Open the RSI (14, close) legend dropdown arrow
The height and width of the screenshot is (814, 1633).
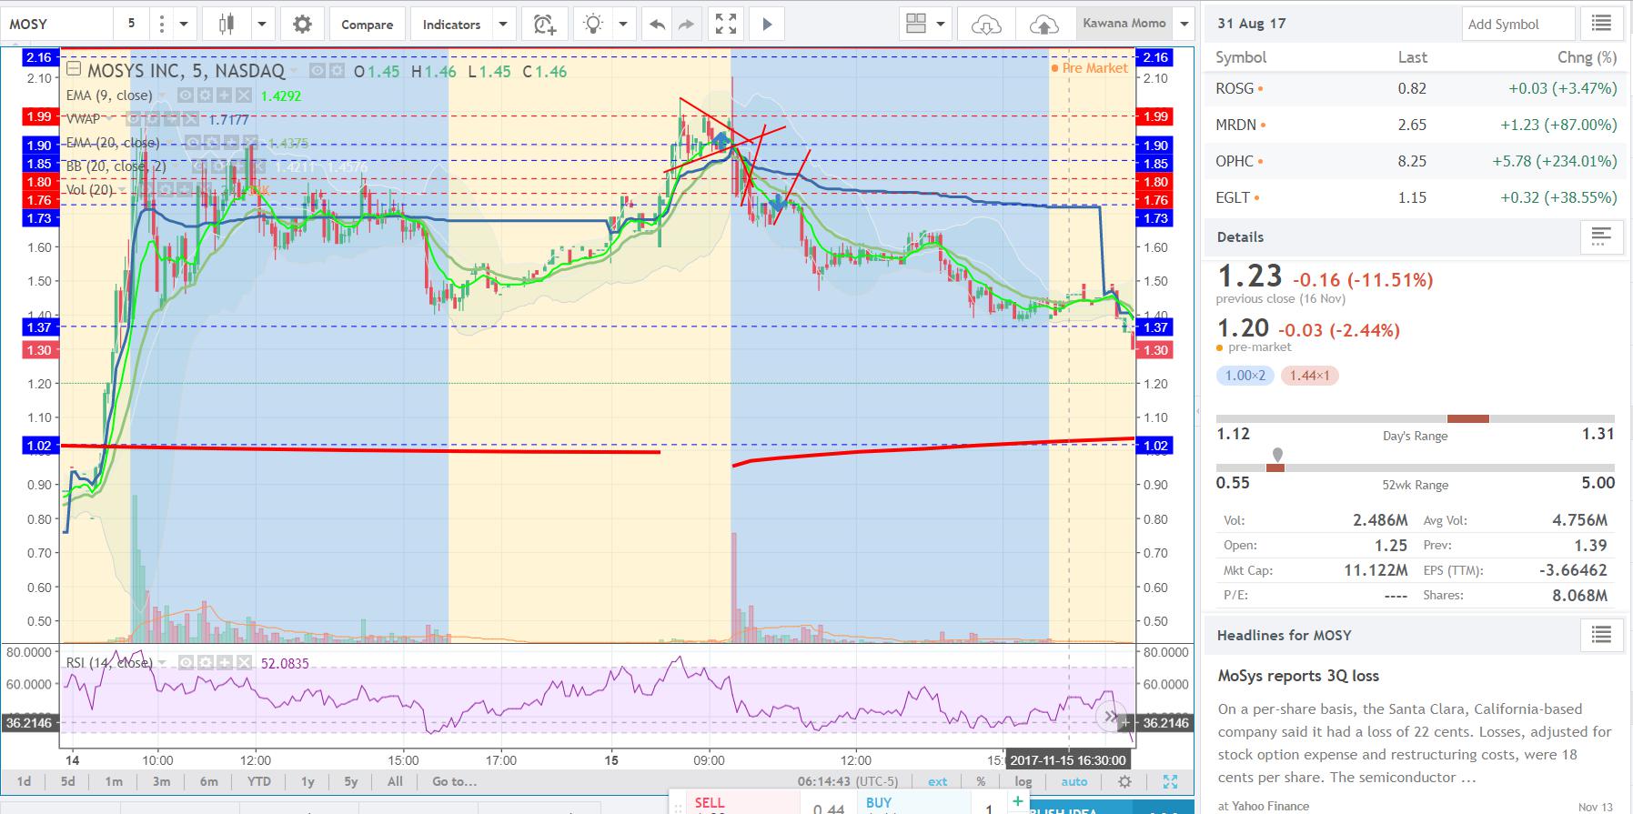tap(163, 663)
